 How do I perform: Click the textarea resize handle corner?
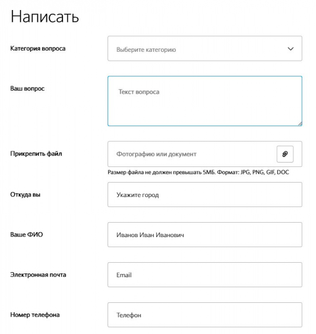point(300,124)
